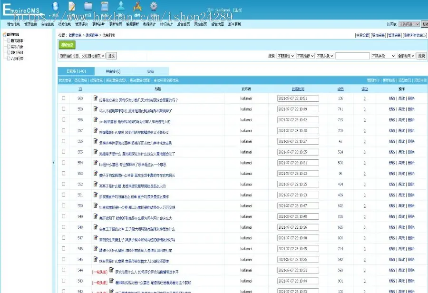Switch to the 待审核 (0) tab
This screenshot has width=428, height=293.
[x=113, y=71]
